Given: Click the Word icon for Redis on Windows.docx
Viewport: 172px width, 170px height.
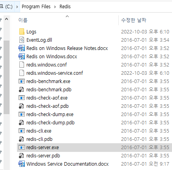Looking at the screenshot, I should point(22,56).
